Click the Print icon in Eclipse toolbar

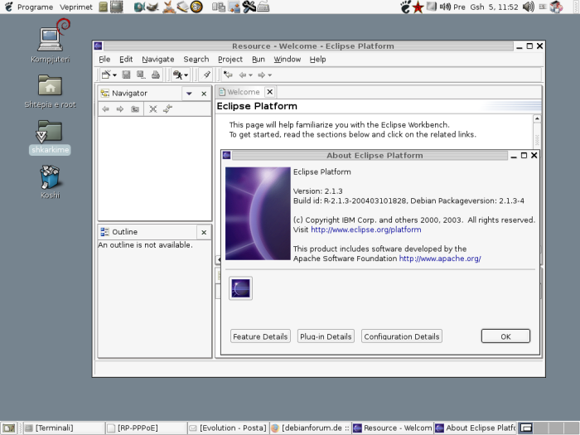(x=156, y=75)
